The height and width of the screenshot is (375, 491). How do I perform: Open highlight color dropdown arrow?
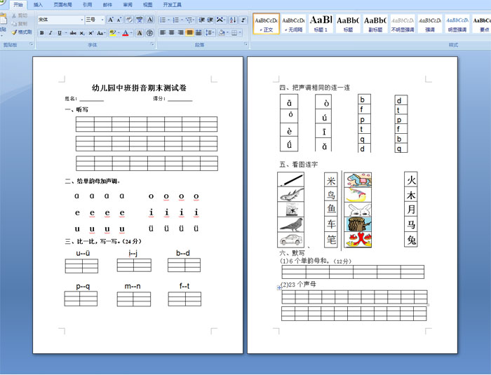click(x=119, y=33)
